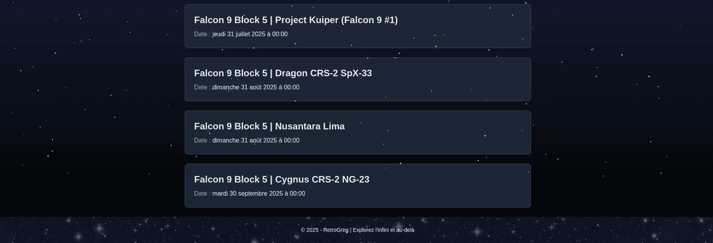Open the Nusantara Lima launch card
Viewport: 713px width, 243px height.
coord(357,132)
